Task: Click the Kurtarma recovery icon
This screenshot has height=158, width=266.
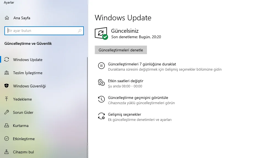Action: [x=7, y=126]
